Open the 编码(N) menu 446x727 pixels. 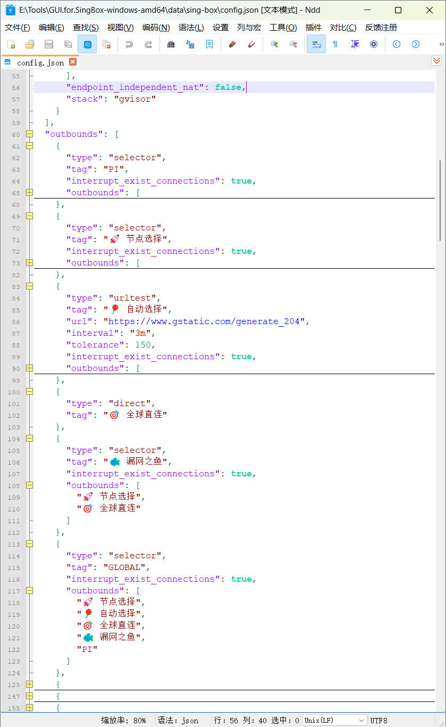pos(156,28)
